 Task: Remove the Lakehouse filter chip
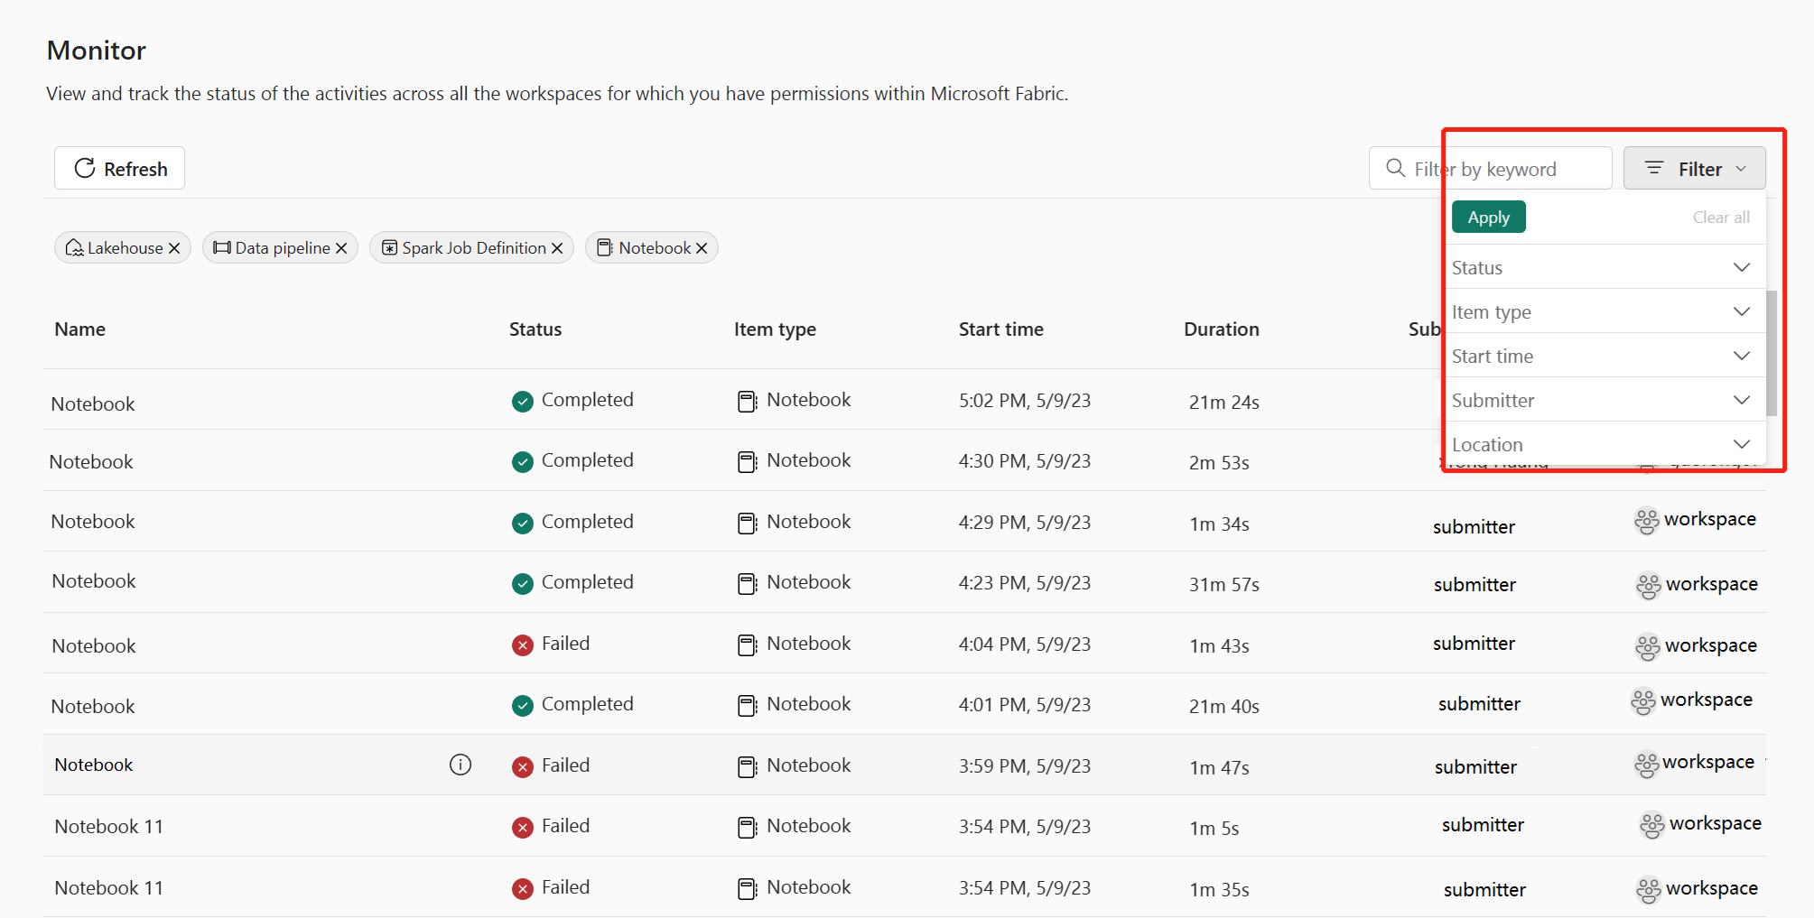point(174,248)
